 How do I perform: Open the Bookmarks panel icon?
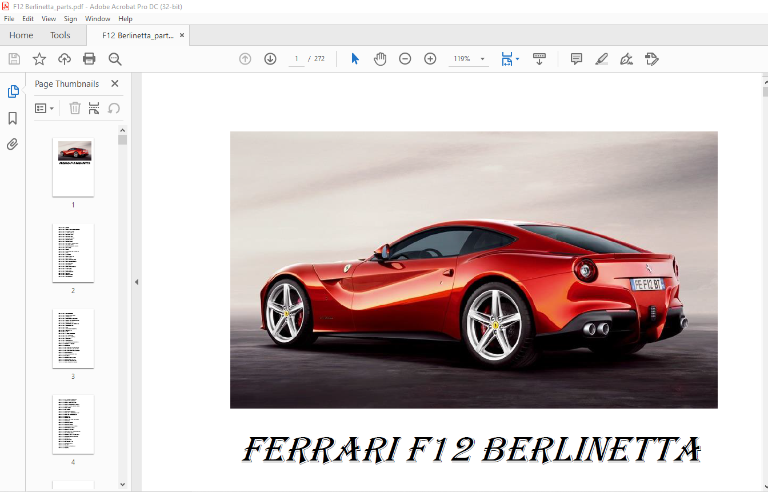(13, 118)
